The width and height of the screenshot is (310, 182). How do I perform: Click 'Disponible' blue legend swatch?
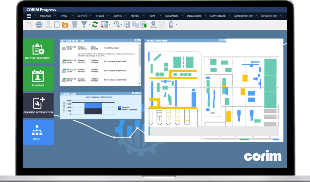pos(120,107)
